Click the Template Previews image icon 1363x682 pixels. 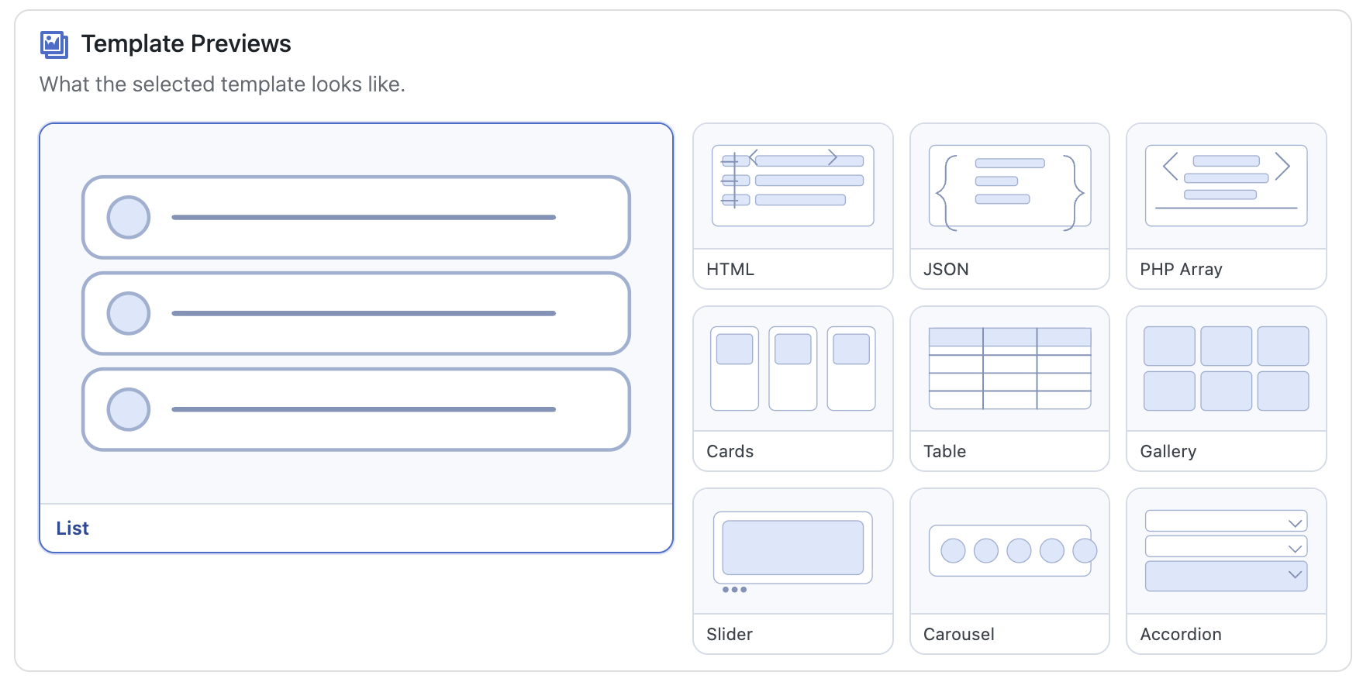pyautogui.click(x=54, y=44)
